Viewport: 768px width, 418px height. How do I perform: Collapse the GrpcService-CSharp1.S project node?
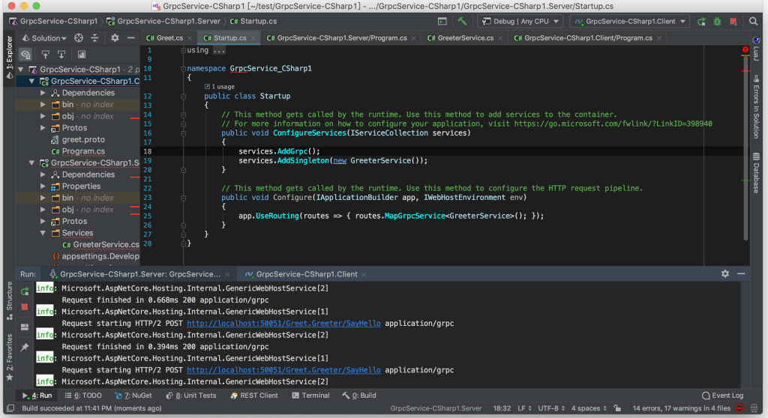click(31, 163)
